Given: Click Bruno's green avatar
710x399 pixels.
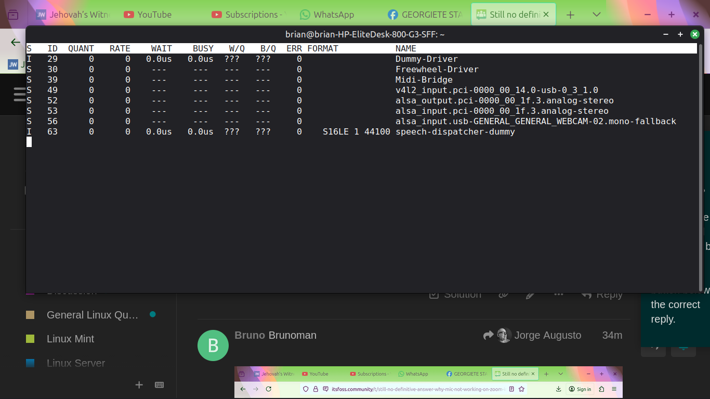Looking at the screenshot, I should pyautogui.click(x=213, y=345).
